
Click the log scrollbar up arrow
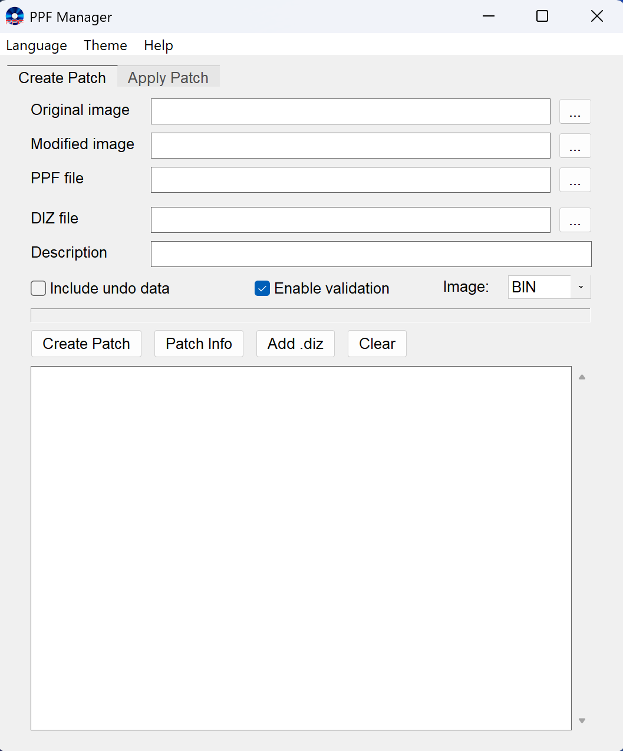582,377
